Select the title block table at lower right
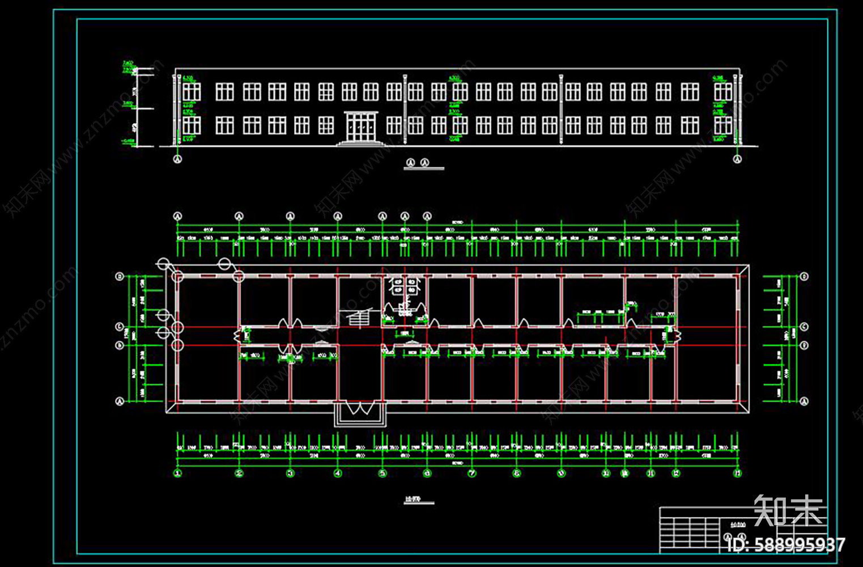 pos(743,530)
